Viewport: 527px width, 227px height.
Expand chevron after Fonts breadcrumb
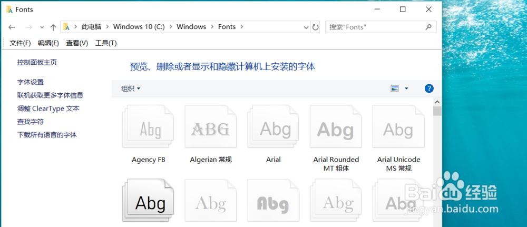coord(242,27)
